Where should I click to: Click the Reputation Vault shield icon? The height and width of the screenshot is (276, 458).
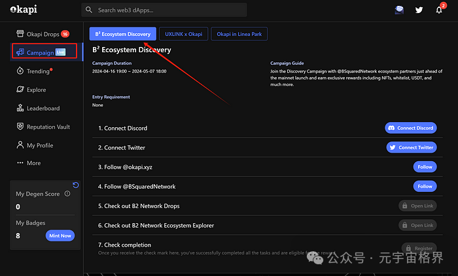click(20, 127)
